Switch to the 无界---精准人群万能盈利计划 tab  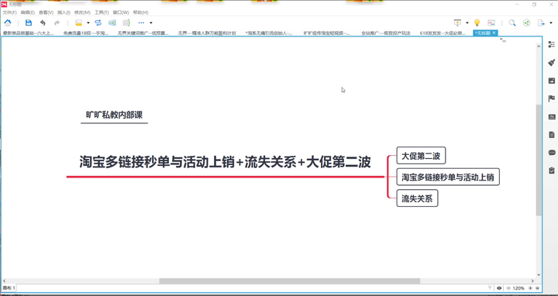[x=207, y=33]
